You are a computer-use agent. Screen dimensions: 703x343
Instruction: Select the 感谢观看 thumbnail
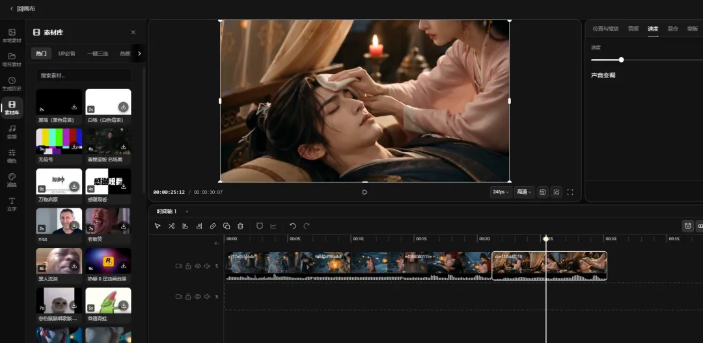pyautogui.click(x=109, y=181)
